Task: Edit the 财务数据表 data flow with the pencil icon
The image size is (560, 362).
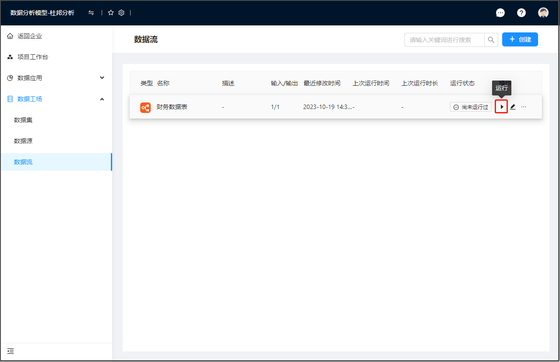Action: (x=513, y=107)
